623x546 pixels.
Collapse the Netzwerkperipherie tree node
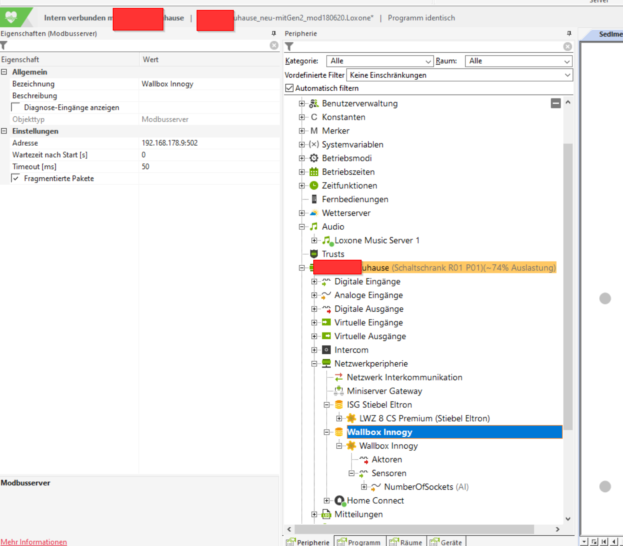pos(314,364)
